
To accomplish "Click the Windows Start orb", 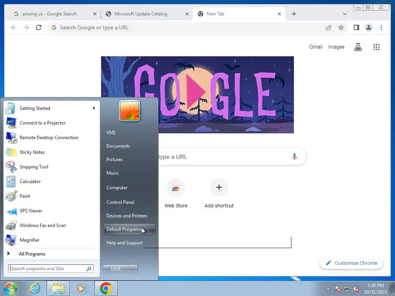I will click(x=10, y=288).
